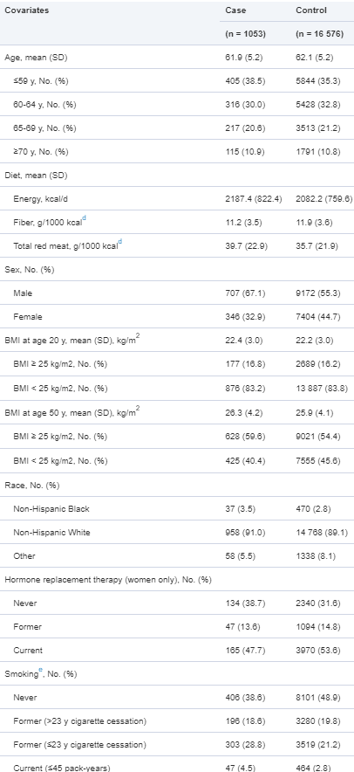The image size is (354, 772).
Task: Select the BMI at age 50 y heading
Action: click(x=71, y=412)
